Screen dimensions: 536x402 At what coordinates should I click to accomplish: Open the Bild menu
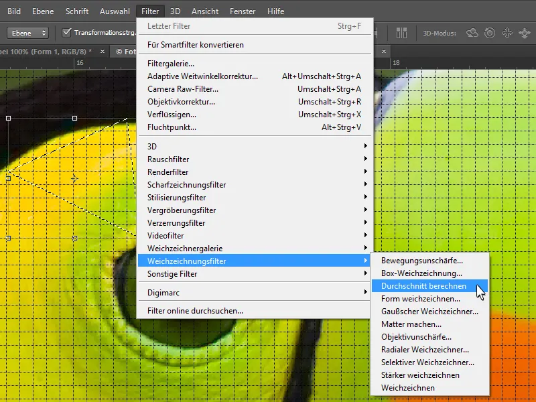(x=14, y=11)
